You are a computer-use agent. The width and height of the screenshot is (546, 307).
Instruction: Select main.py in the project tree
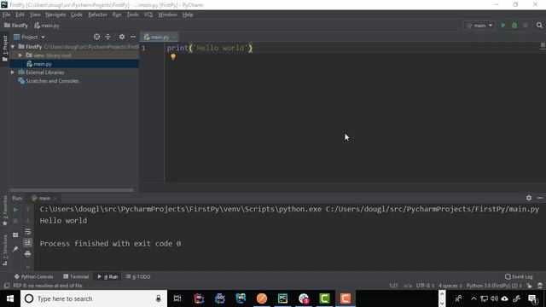[43, 64]
